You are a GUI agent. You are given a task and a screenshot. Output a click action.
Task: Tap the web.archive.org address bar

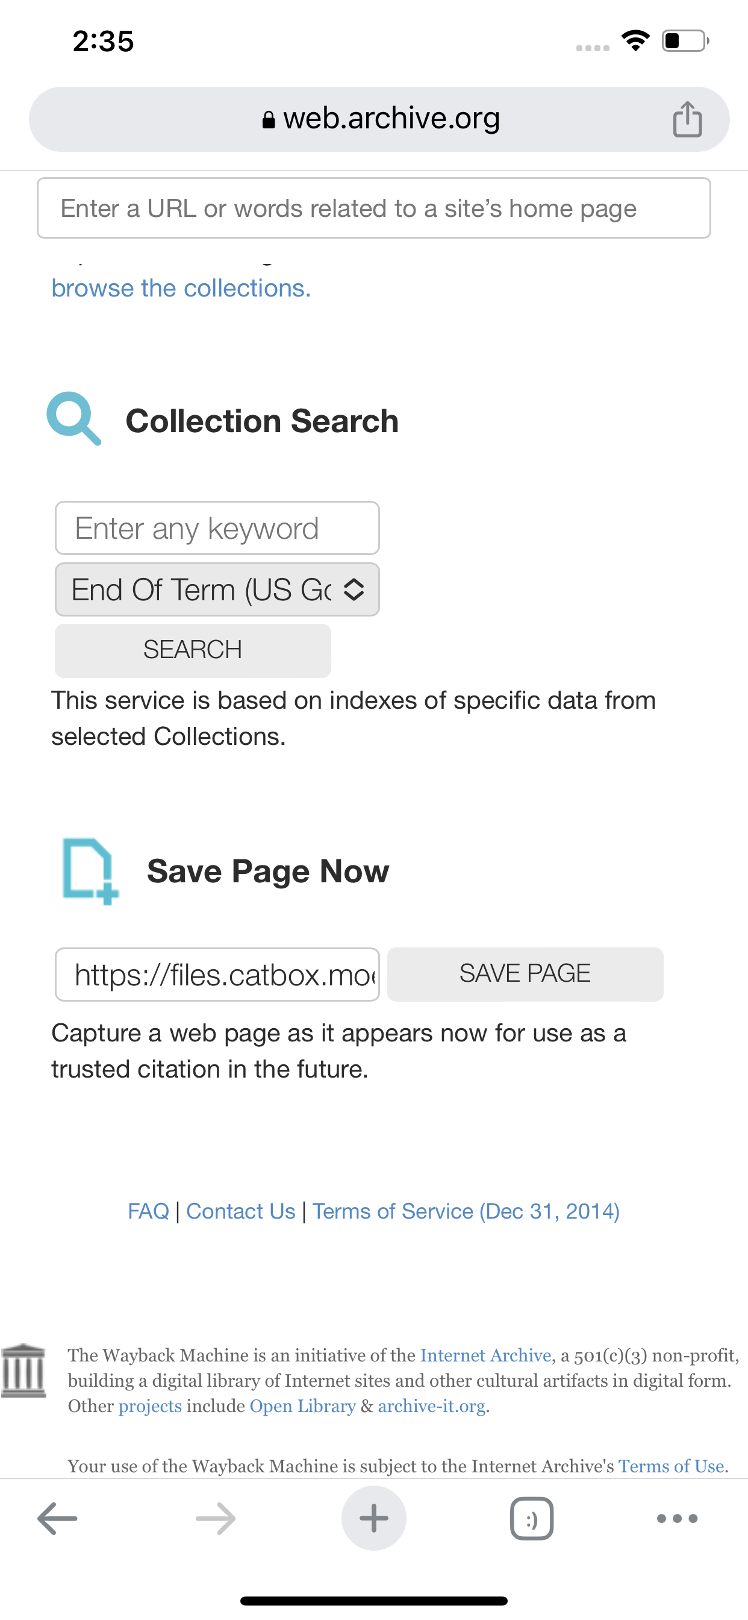379,119
